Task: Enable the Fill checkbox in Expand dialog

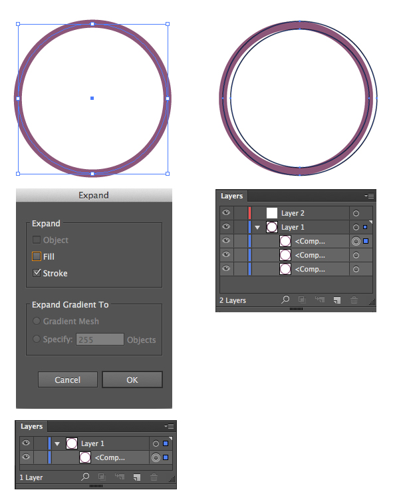Action: pyautogui.click(x=37, y=256)
